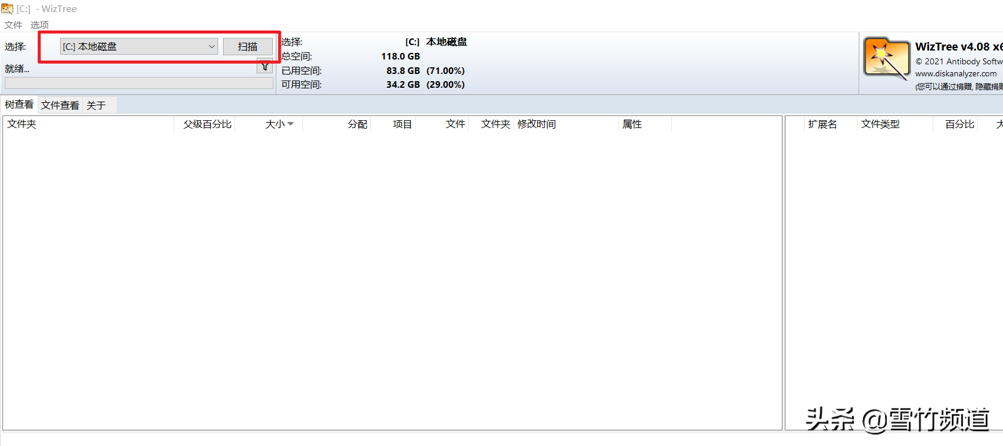Open the 文件 menu
Screen dimensions: 1003x446
(13, 25)
